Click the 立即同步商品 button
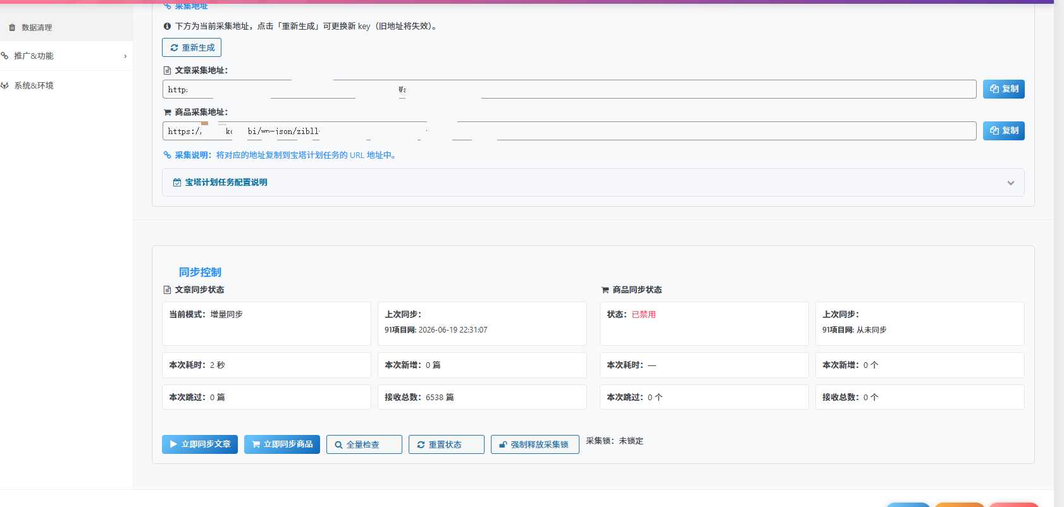Viewport: 1064px width, 507px height. tap(282, 444)
